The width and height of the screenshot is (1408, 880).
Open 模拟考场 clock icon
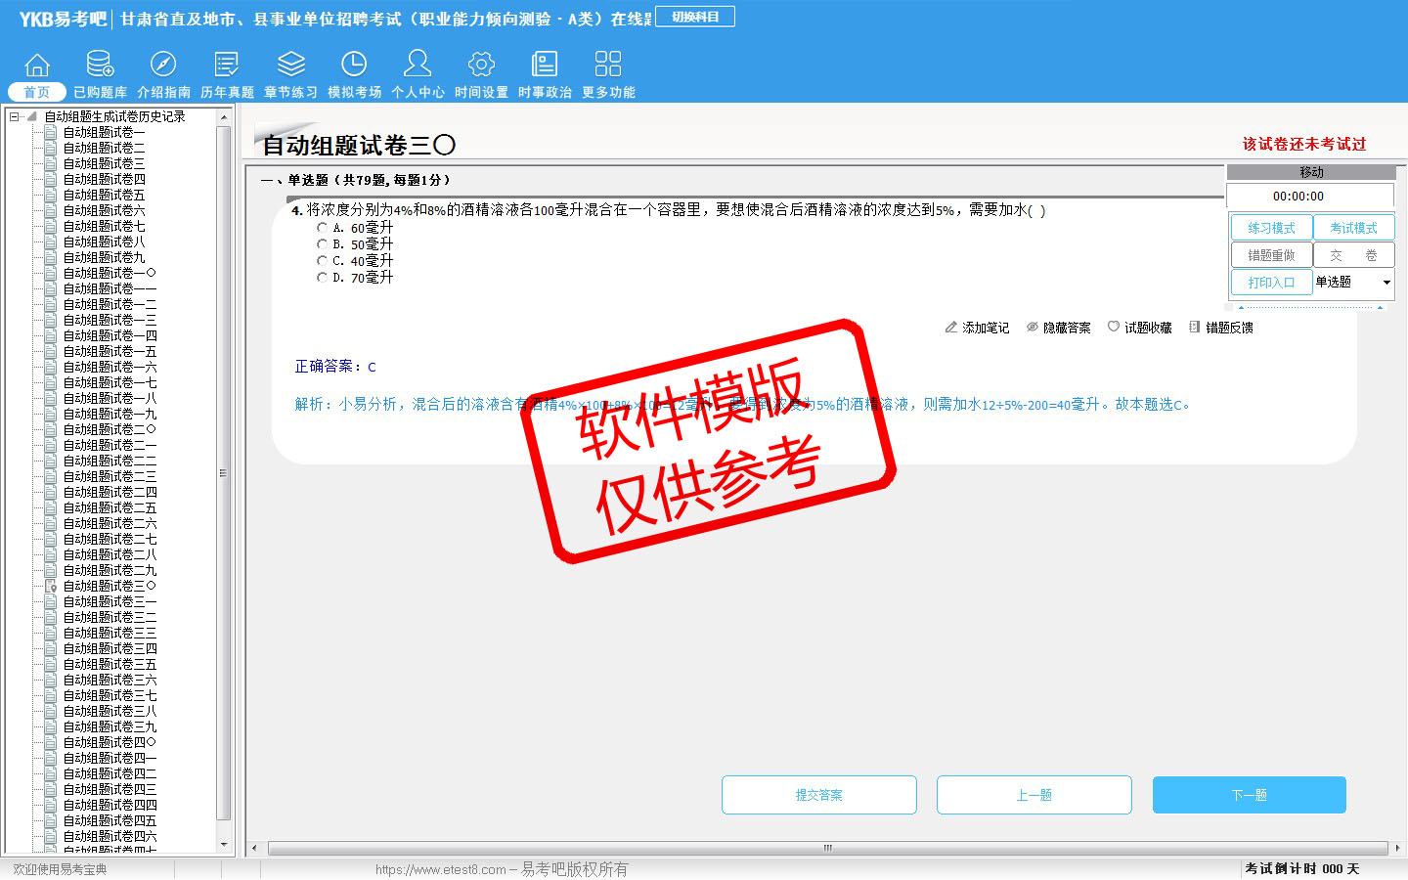click(354, 65)
